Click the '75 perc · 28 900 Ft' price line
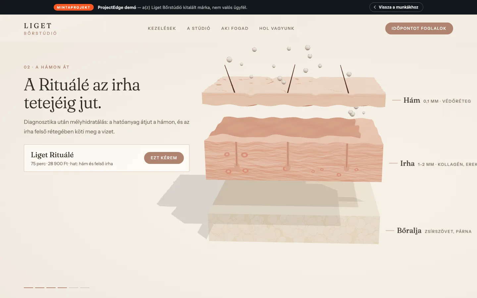This screenshot has height=298, width=477. (x=72, y=164)
